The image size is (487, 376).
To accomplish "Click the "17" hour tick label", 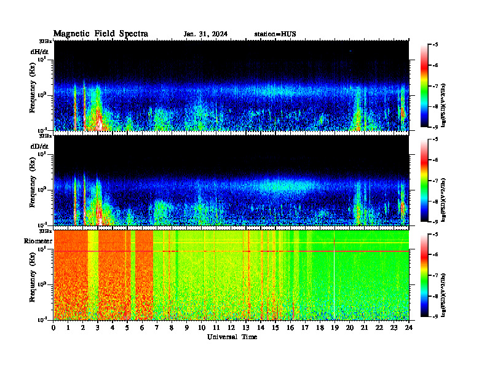I will 305,327.
